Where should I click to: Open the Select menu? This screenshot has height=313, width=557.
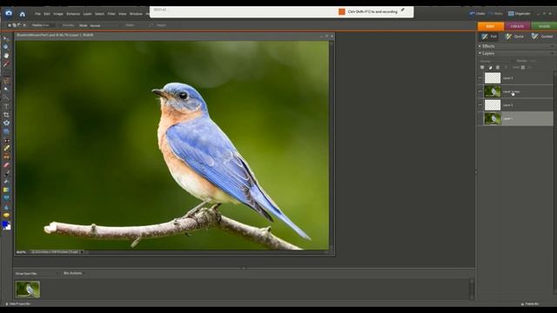click(x=99, y=14)
